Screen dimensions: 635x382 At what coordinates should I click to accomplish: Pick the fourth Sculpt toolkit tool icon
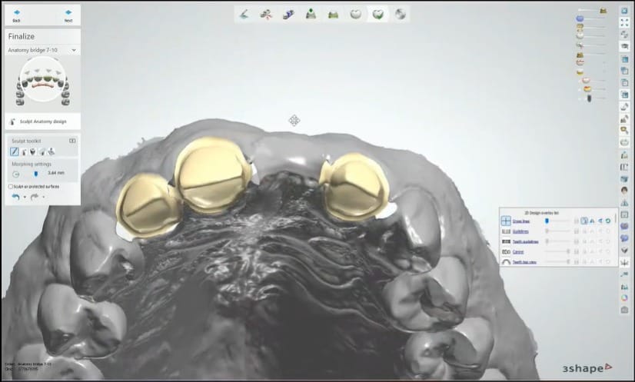42,151
